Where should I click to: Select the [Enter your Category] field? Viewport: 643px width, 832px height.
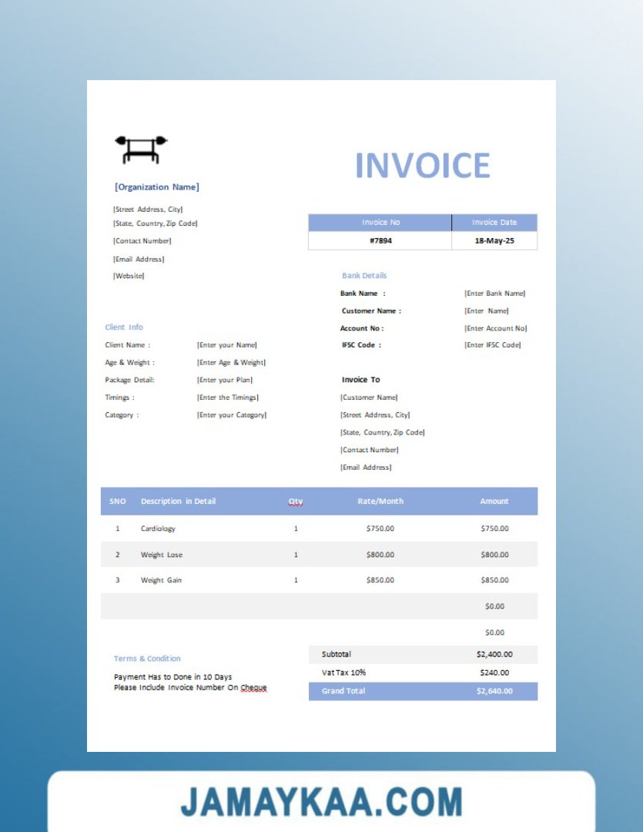(232, 415)
